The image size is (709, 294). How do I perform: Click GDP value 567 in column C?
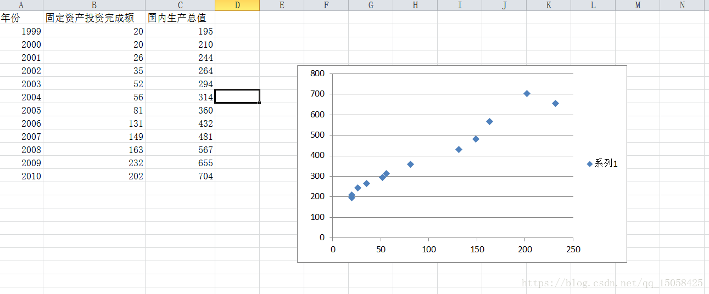[180, 149]
